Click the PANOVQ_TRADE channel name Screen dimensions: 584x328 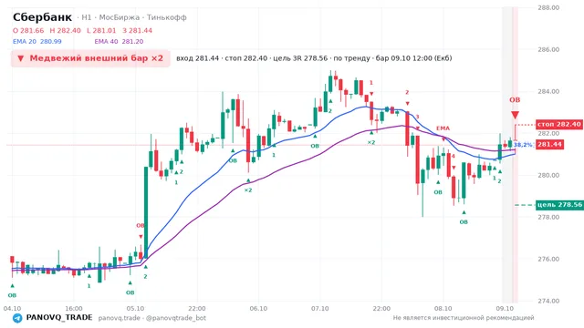(59, 318)
